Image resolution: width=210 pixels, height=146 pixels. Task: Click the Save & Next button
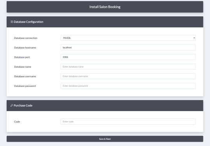coord(105,139)
